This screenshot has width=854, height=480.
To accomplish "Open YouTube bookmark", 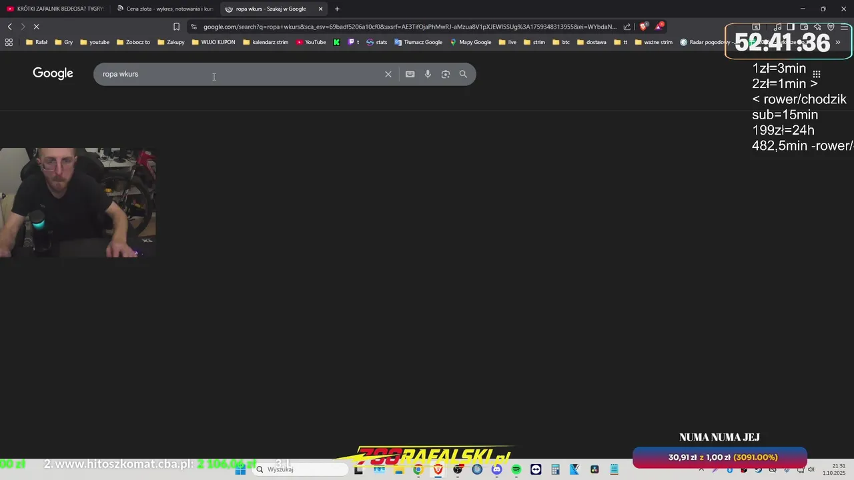I will [311, 42].
